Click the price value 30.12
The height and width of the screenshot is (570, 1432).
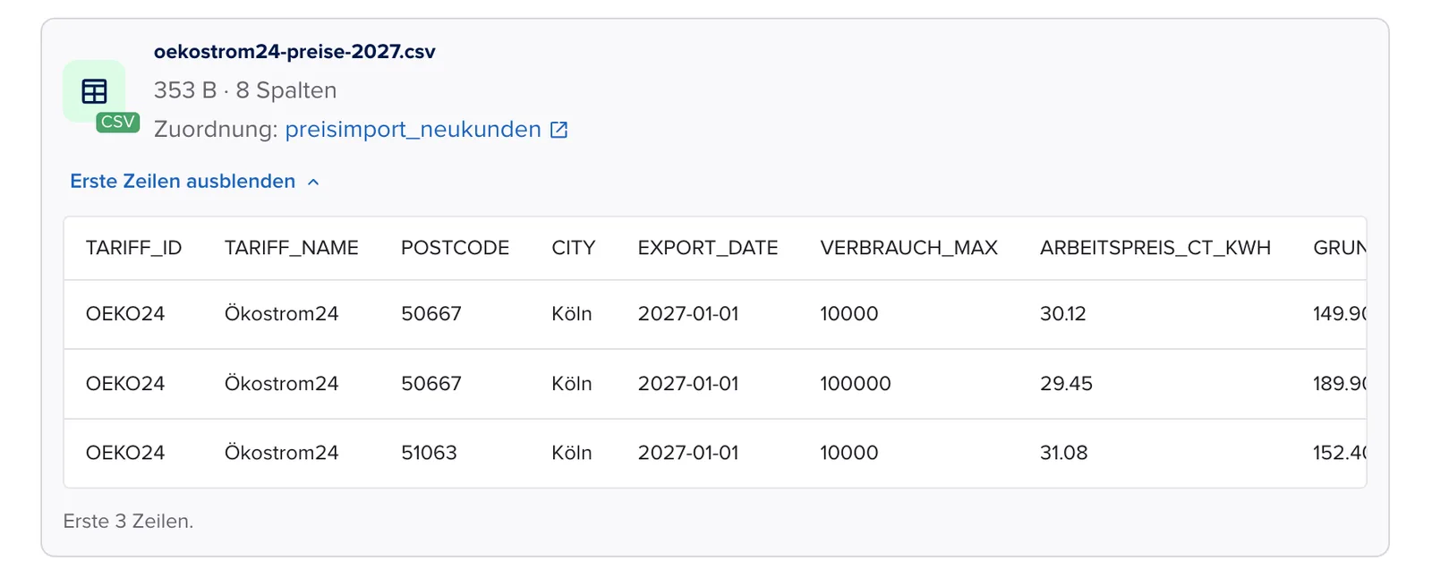tap(1062, 314)
